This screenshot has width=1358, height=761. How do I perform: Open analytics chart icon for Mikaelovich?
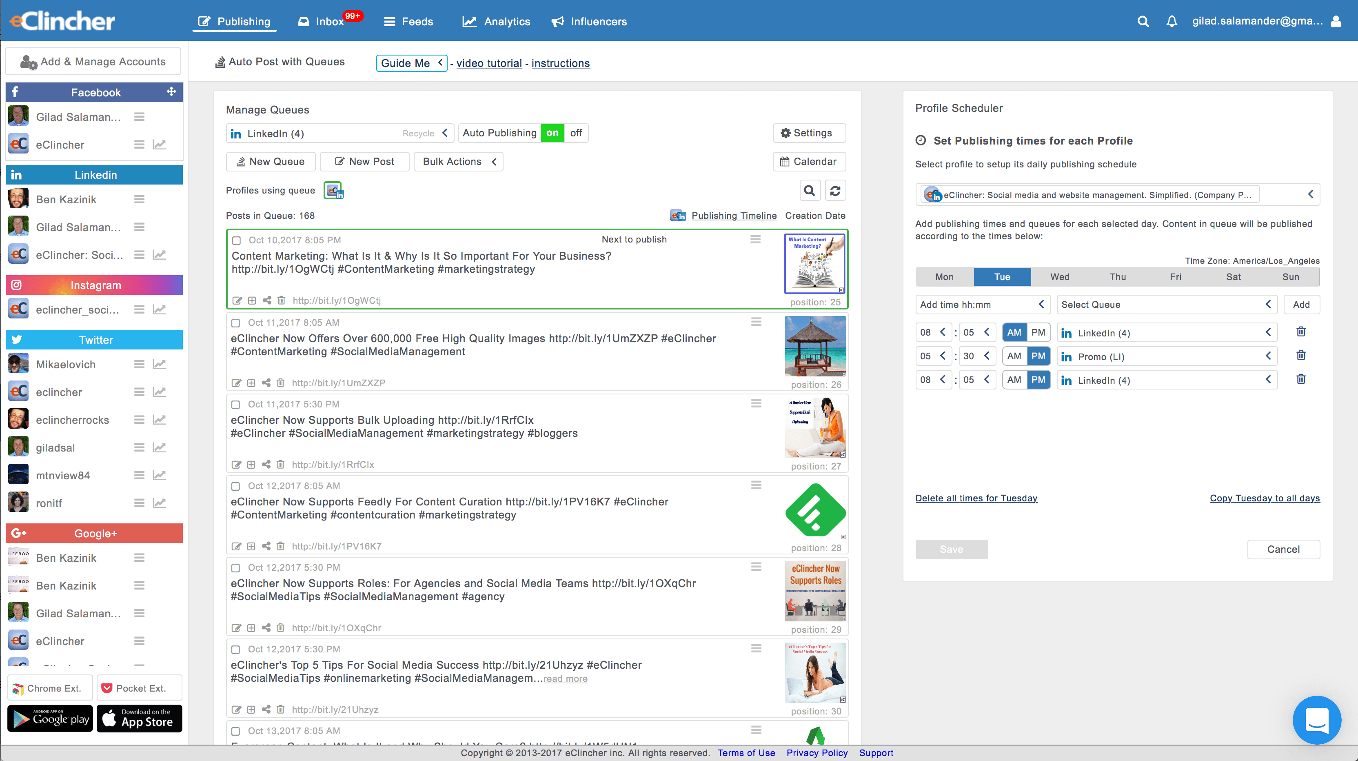pos(159,364)
